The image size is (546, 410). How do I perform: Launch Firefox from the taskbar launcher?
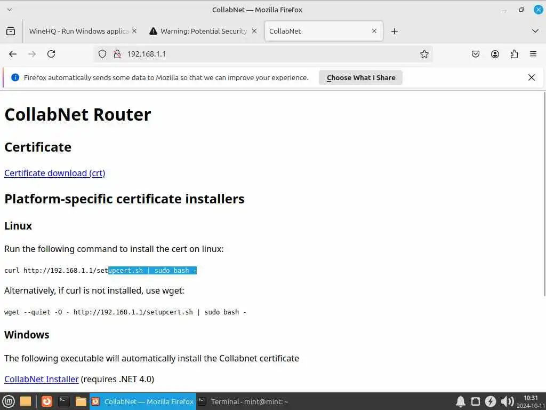click(47, 401)
